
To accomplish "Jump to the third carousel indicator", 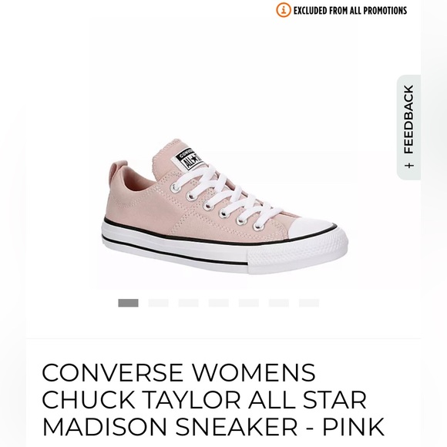I will click(189, 303).
